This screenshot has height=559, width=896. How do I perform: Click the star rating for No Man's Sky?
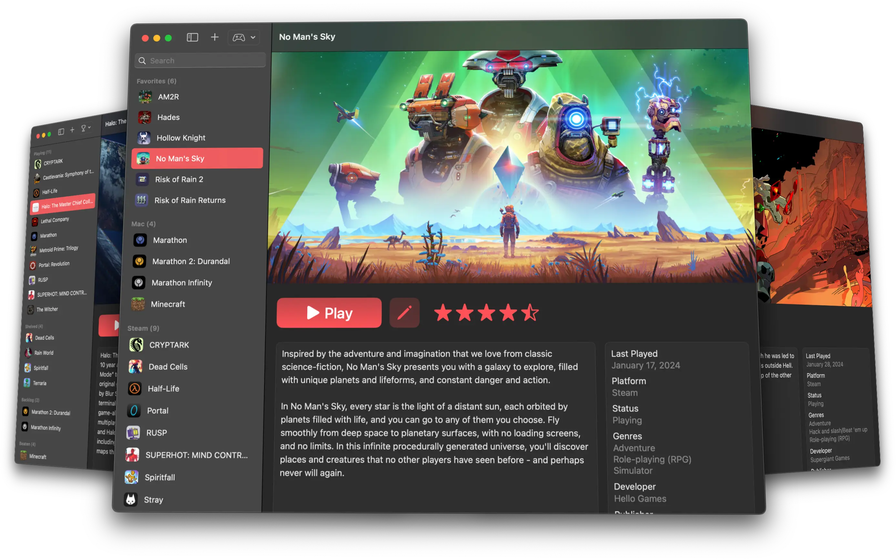(x=487, y=314)
